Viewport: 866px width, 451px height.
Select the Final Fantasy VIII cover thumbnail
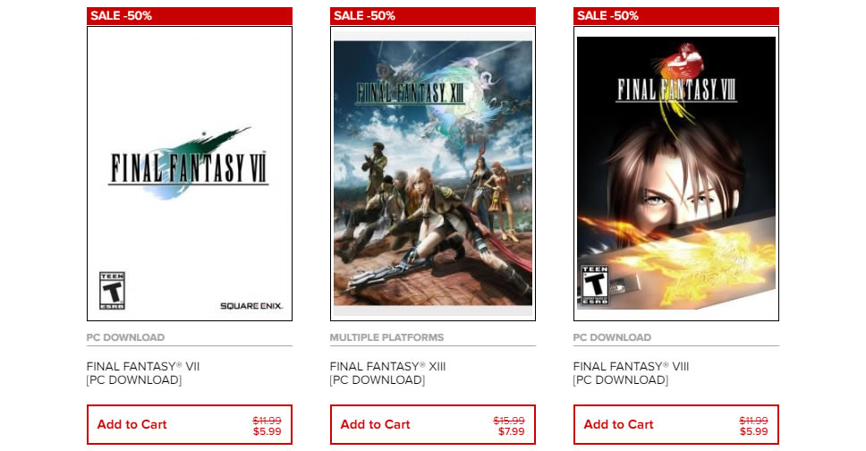pyautogui.click(x=676, y=174)
